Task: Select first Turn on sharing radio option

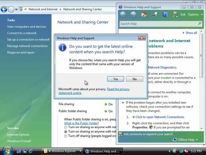Action: tap(66, 127)
